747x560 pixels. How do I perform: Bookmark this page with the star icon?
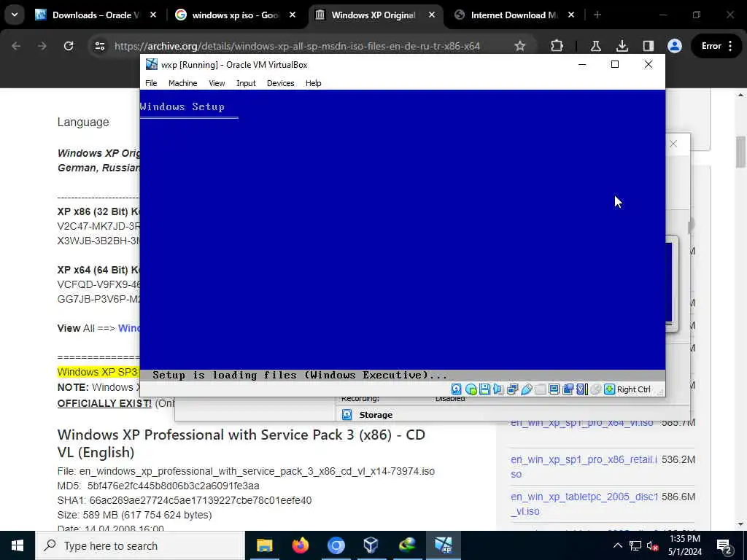[519, 46]
